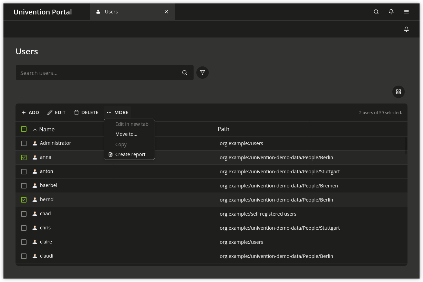Check the chad row checkbox
The width and height of the screenshot is (423, 282).
(x=24, y=214)
